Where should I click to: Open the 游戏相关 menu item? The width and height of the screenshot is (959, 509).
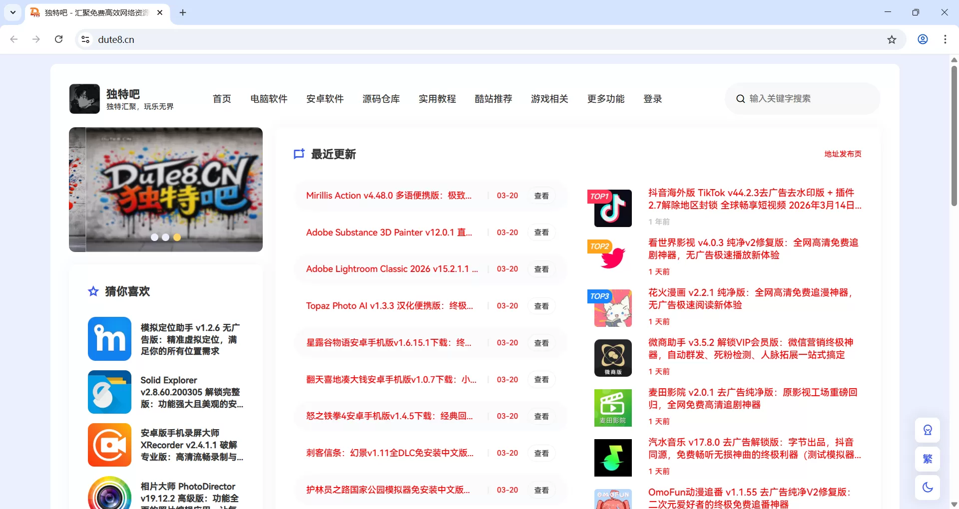pos(549,99)
